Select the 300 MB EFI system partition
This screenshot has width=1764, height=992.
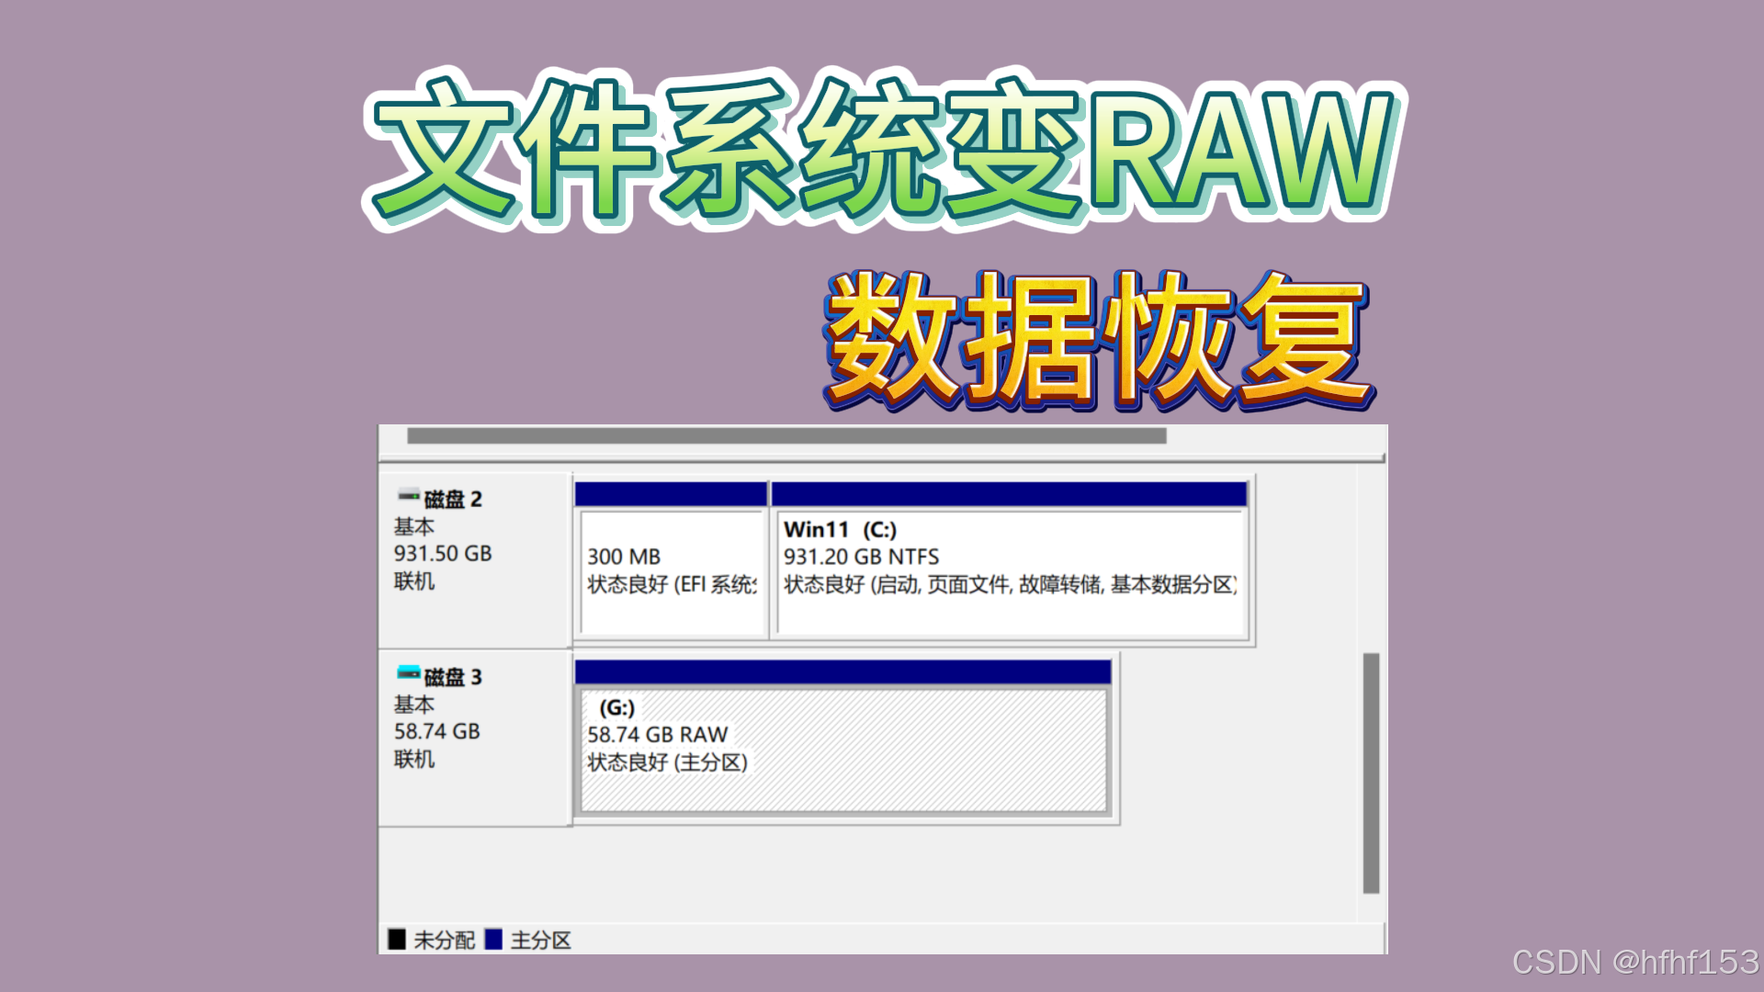coord(672,571)
